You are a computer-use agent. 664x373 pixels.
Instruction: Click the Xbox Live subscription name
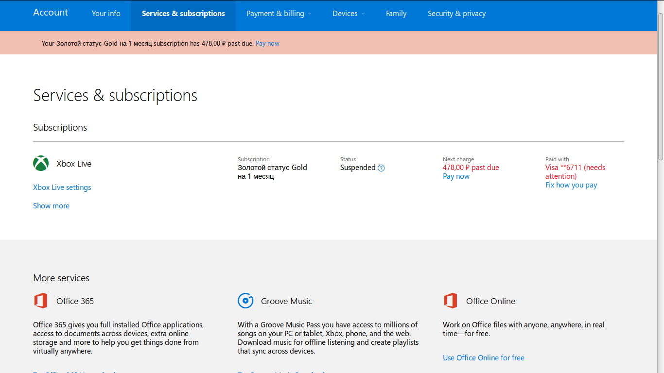point(74,164)
